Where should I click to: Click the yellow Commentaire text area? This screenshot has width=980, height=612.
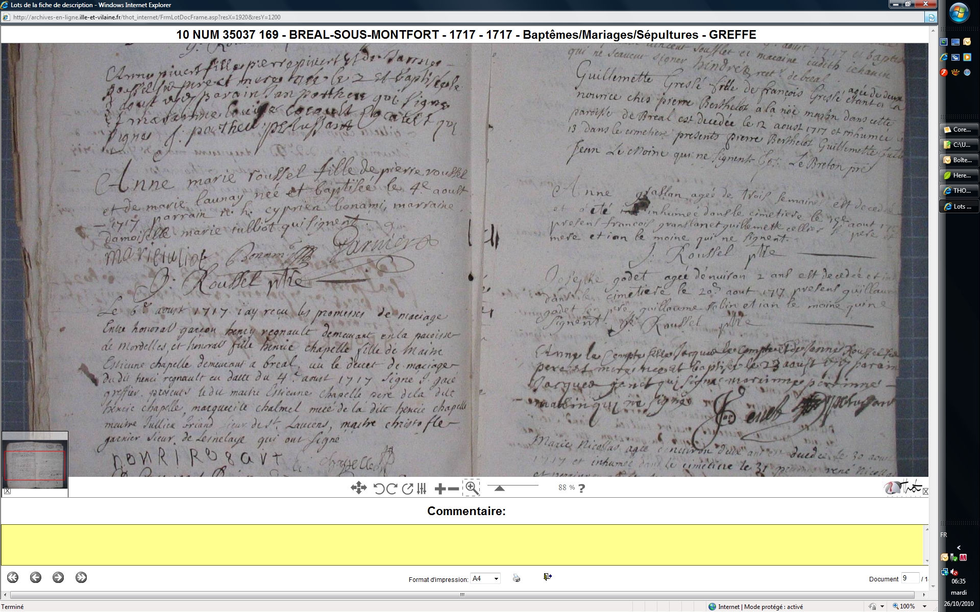[x=463, y=544]
